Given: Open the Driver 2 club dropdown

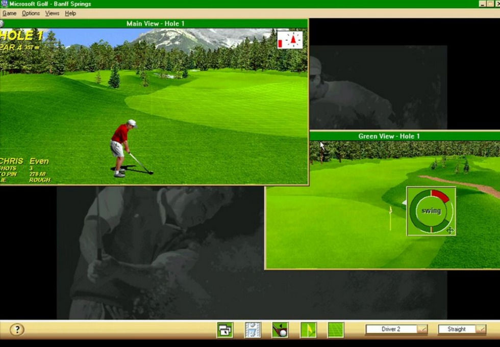Looking at the screenshot, I should [422, 329].
